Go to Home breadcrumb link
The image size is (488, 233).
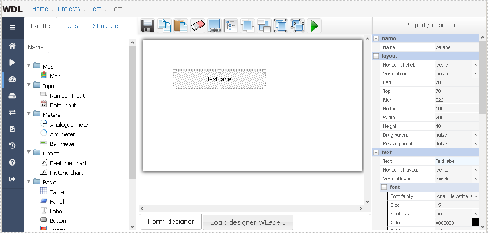point(40,9)
